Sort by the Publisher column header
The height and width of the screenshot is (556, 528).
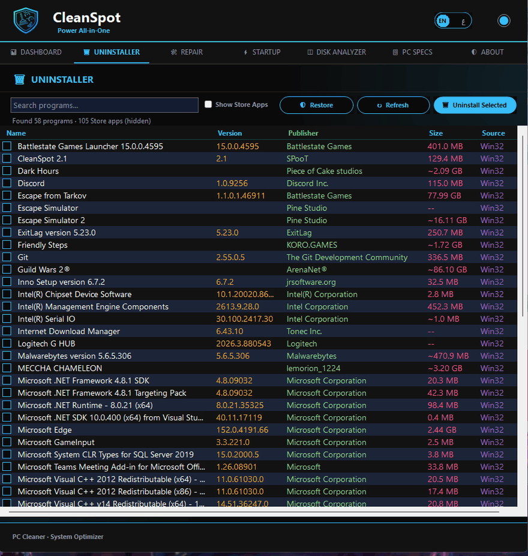click(303, 133)
